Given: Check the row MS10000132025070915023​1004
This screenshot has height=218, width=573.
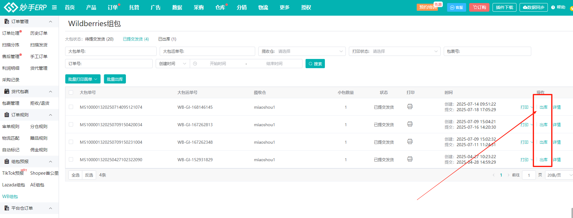Looking at the screenshot, I should pyautogui.click(x=71, y=142).
